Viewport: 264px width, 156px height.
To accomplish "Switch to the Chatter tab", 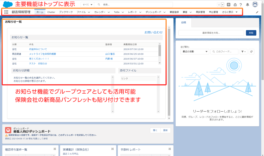I will pos(51,12).
